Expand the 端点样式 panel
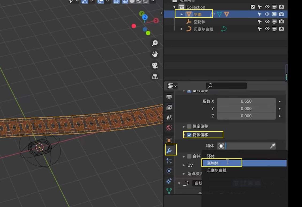 tap(184, 174)
